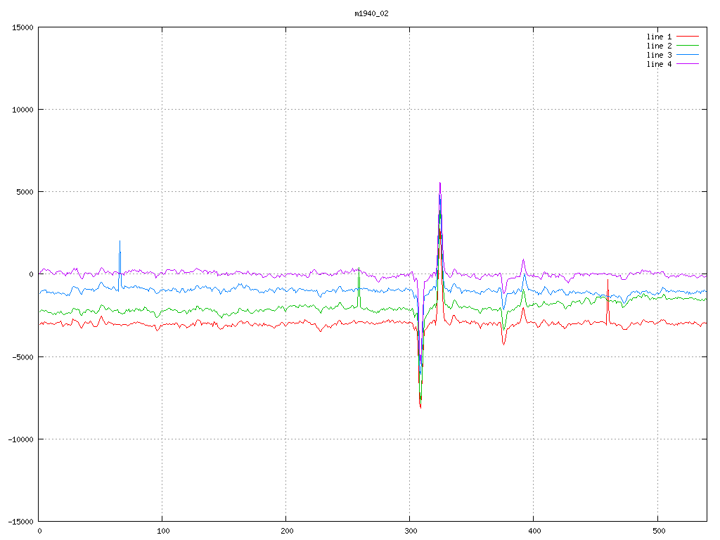Select the "line 2" legend label
Viewport: 720px width, 540px height.
(x=659, y=46)
